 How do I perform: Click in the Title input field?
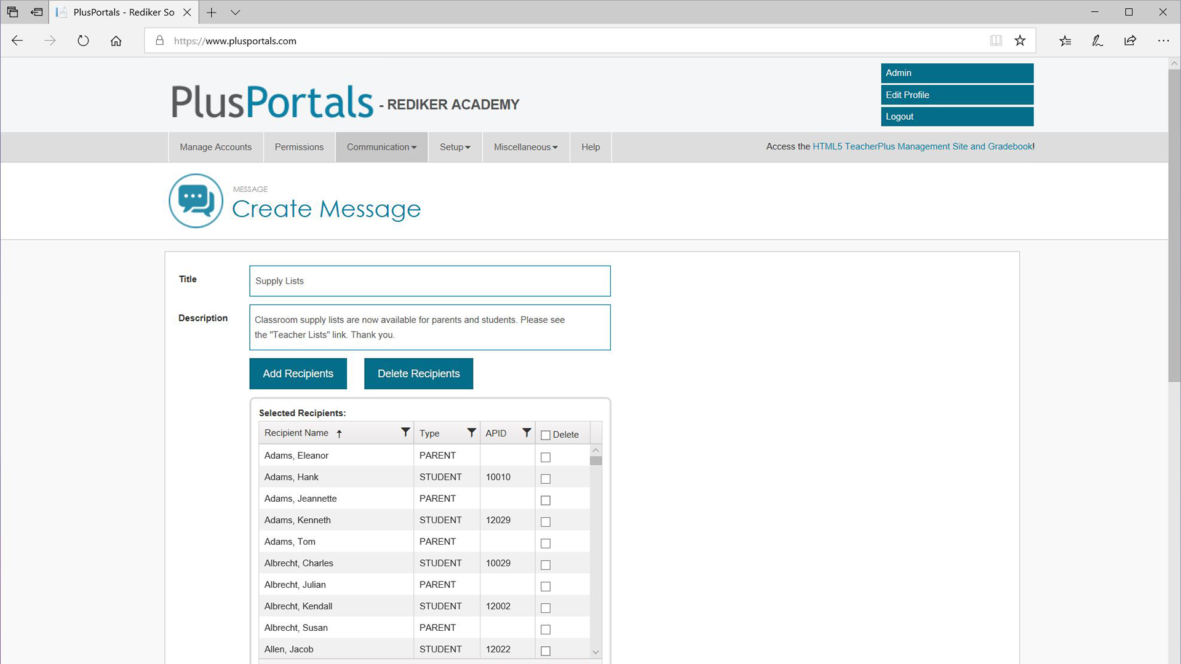(429, 281)
